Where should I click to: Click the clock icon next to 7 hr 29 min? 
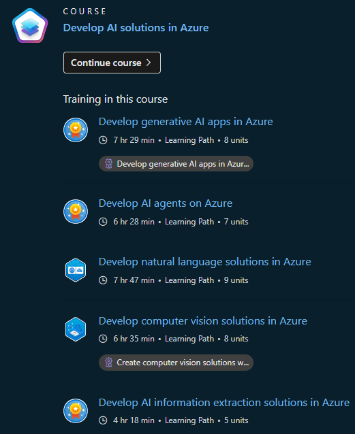pos(103,140)
